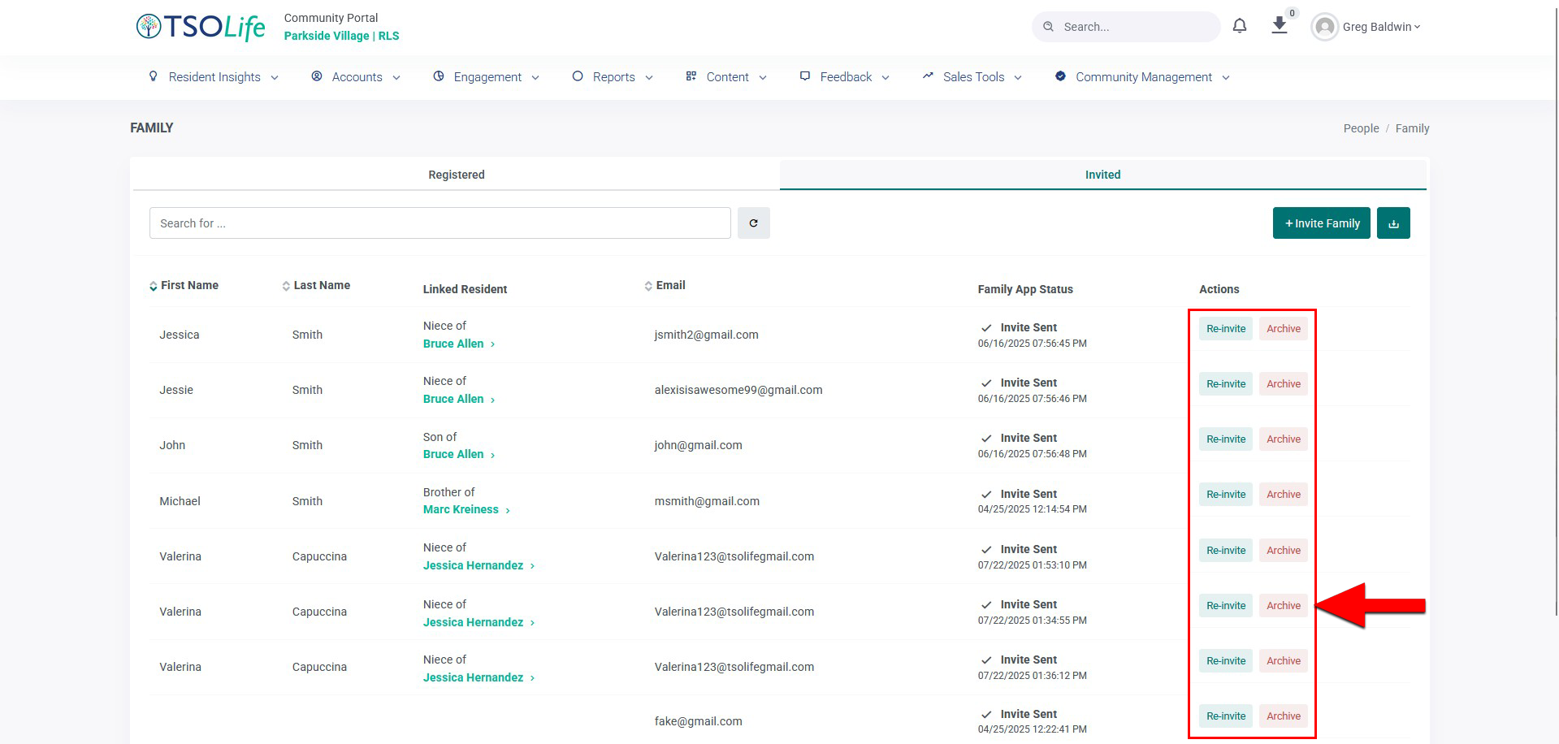Screen dimensions: 1559x744
Task: Export the family list via download button
Action: 1393,223
